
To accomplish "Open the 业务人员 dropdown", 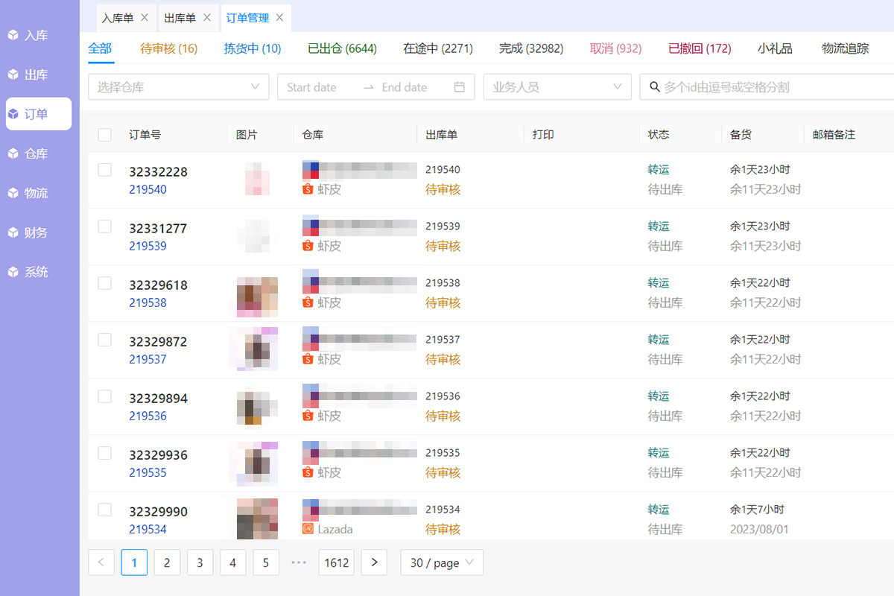I will (557, 87).
